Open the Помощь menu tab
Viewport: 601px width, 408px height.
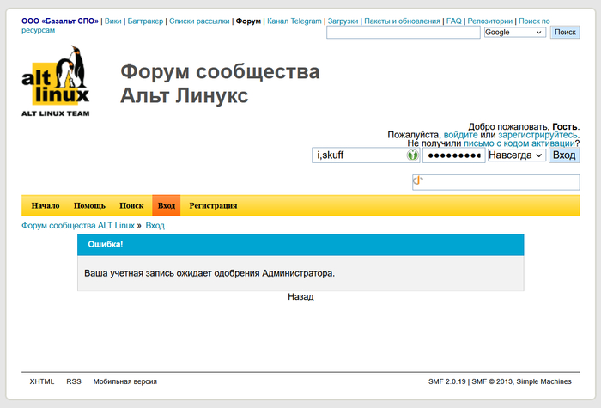point(89,206)
